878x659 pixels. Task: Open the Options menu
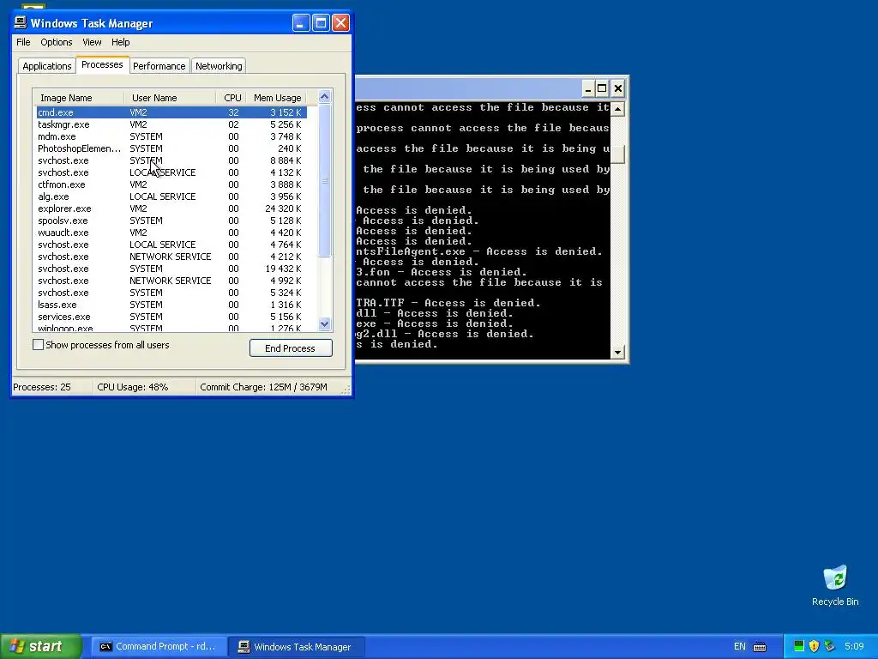(56, 42)
